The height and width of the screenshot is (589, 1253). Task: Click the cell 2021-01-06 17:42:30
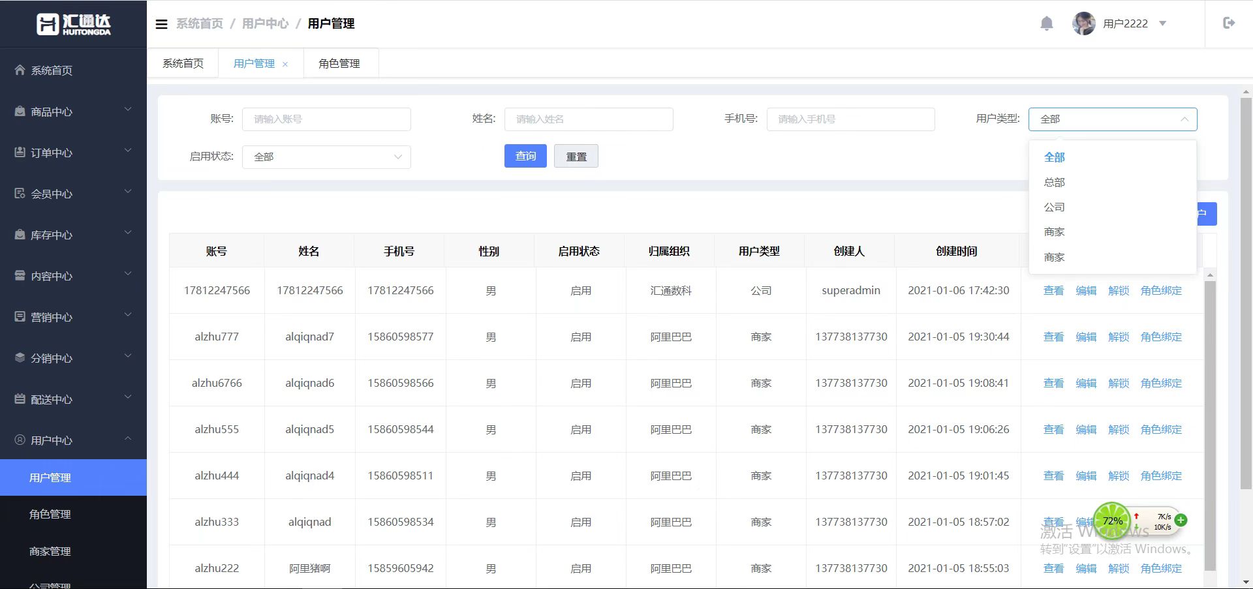[958, 290]
